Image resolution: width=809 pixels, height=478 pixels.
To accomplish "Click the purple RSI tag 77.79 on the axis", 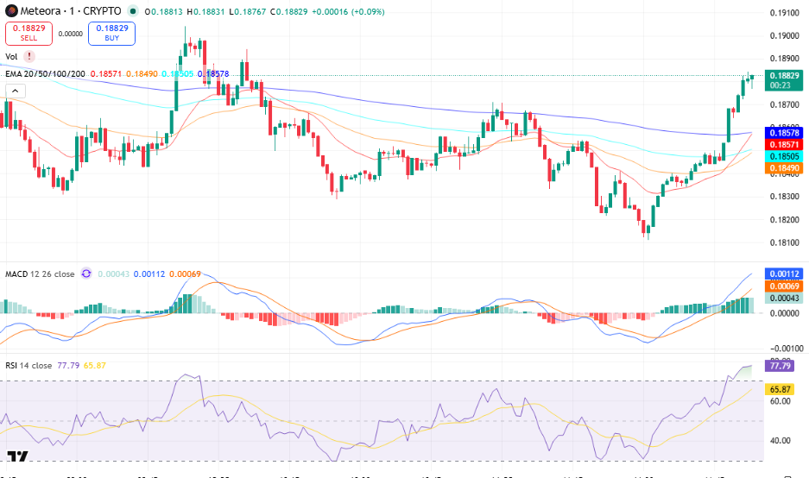I will tap(780, 366).
